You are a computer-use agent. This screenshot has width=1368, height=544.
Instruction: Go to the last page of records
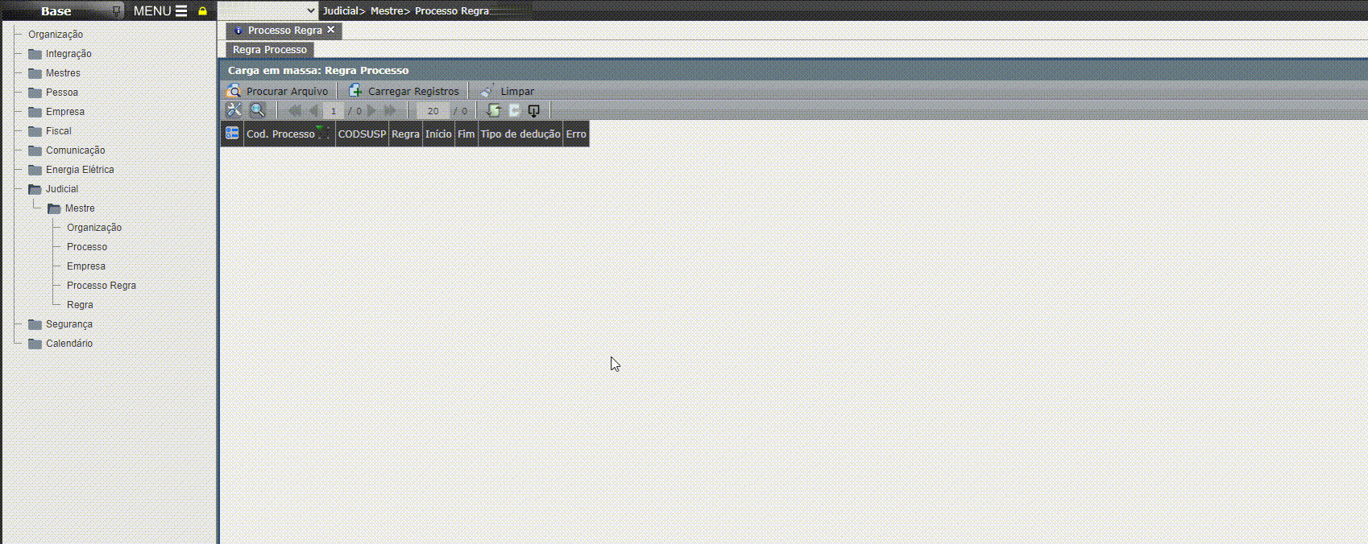click(x=391, y=111)
